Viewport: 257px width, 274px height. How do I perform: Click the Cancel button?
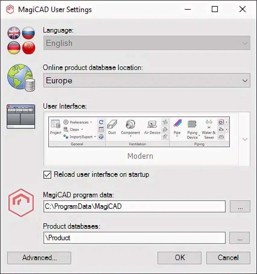point(228,258)
